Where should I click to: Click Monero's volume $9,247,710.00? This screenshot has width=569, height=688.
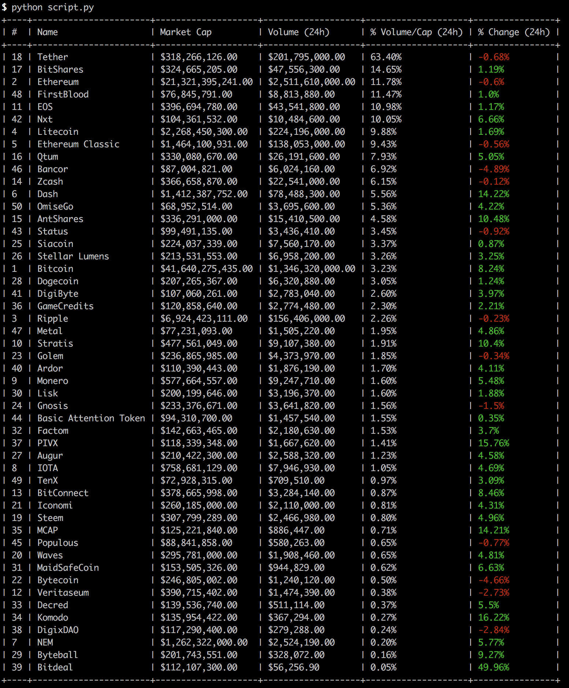tap(301, 381)
